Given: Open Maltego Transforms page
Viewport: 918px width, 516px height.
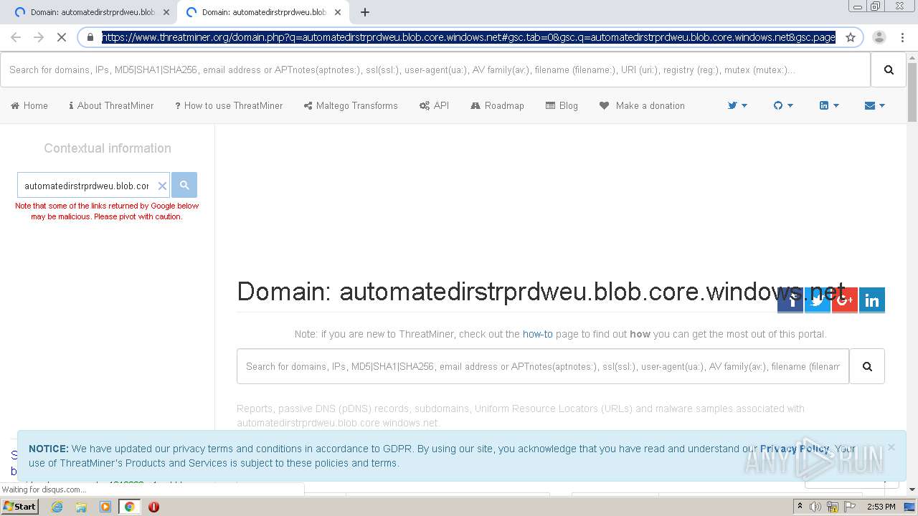Looking at the screenshot, I should coord(351,105).
